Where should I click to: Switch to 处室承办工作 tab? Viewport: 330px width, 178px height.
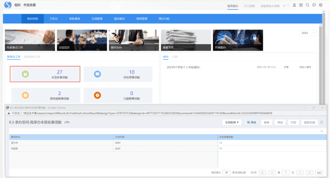(x=32, y=57)
